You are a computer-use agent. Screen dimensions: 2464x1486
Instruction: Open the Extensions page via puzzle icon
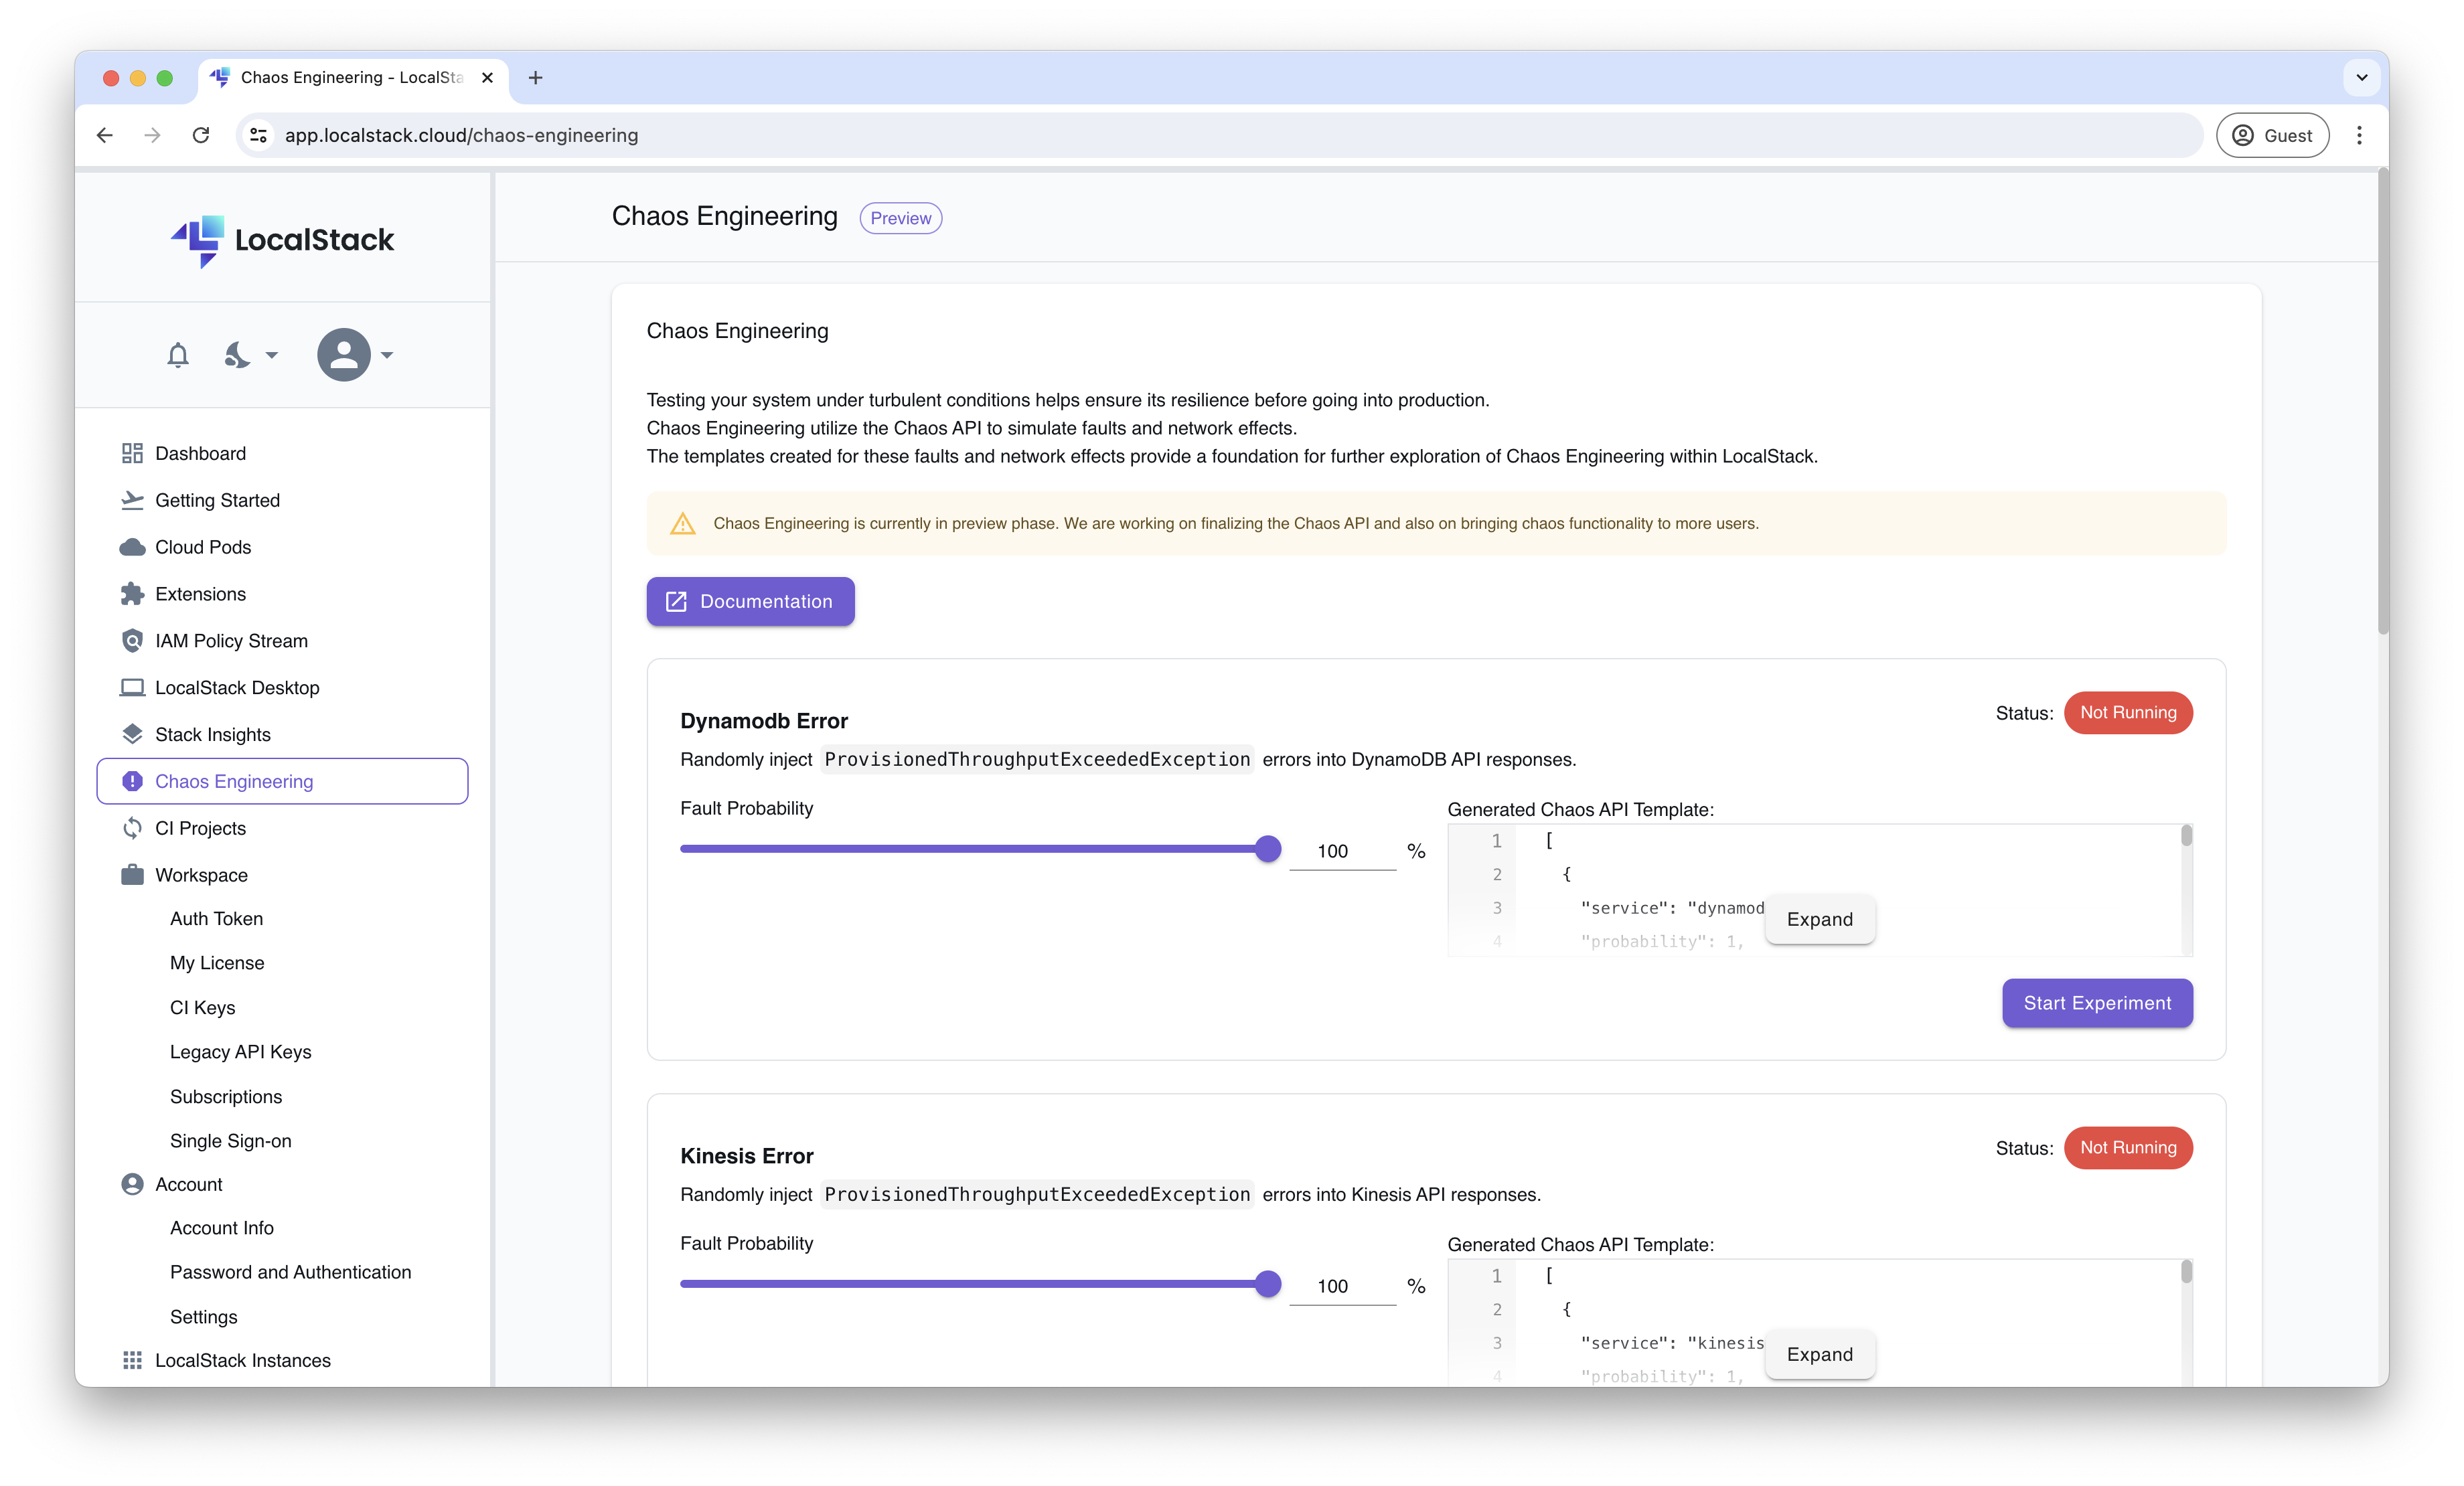tap(133, 593)
